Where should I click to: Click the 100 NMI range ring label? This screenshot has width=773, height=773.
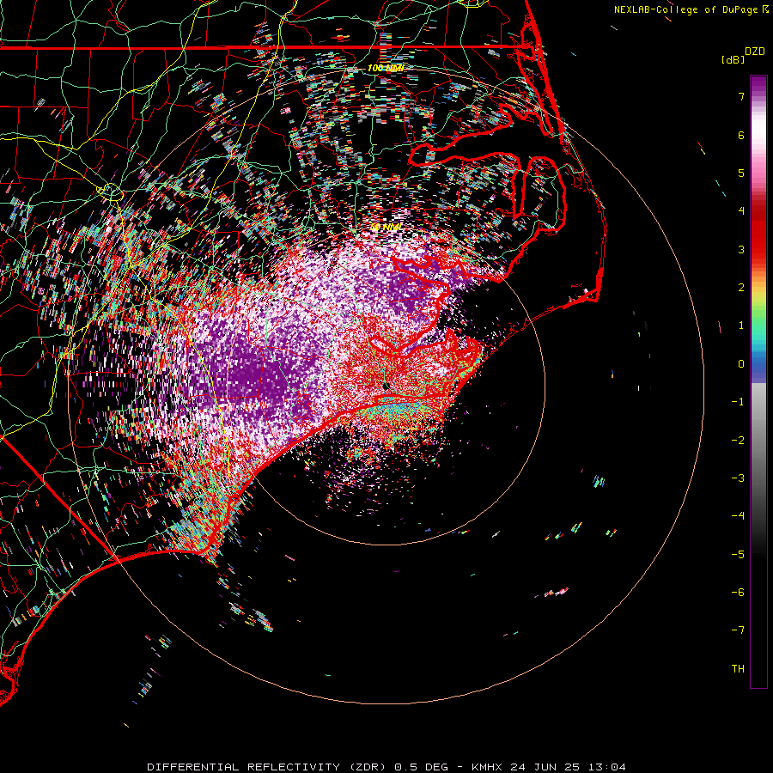[386, 68]
